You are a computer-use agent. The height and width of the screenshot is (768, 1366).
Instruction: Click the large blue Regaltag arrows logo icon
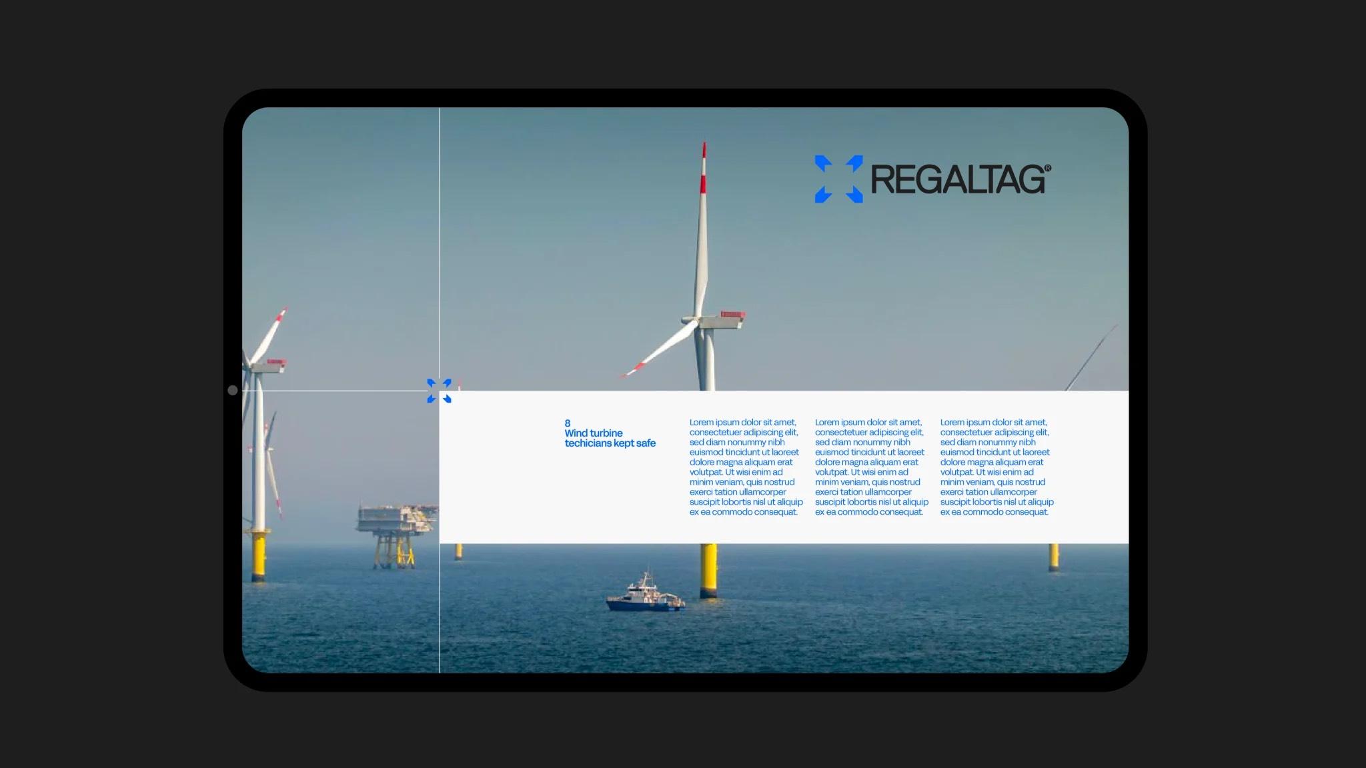pyautogui.click(x=838, y=179)
